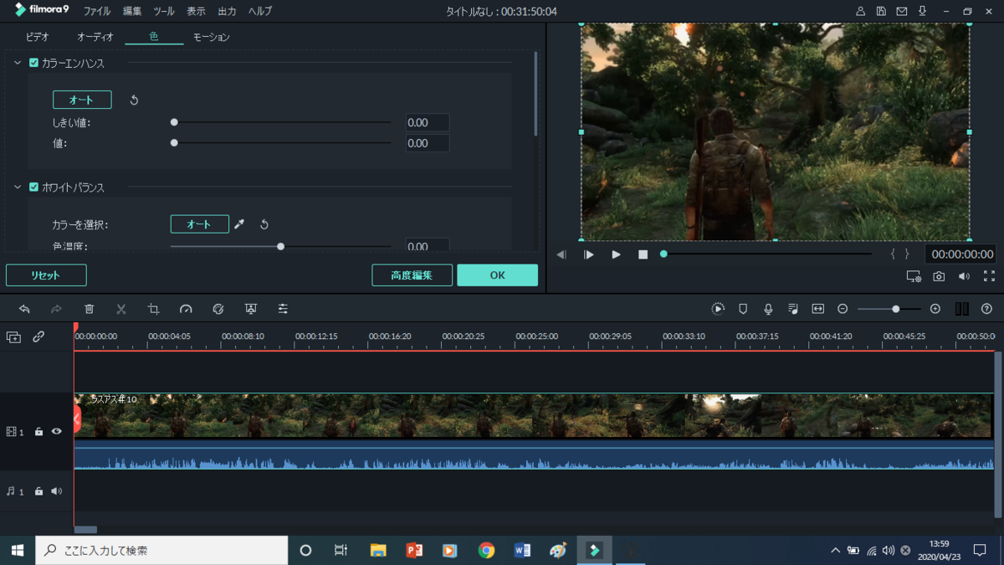Take a snapshot with camera icon
The height and width of the screenshot is (565, 1004).
coord(939,276)
